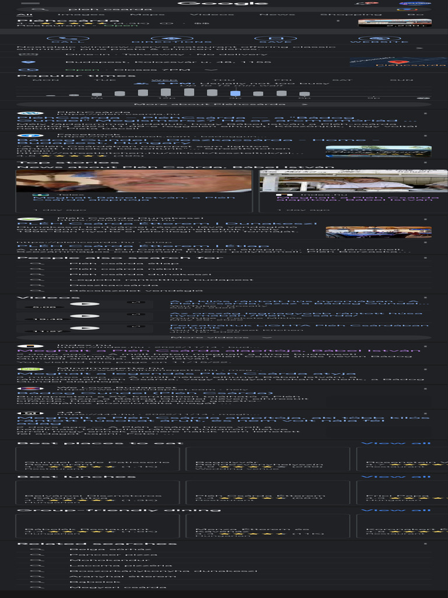
Task: Select TUE in Popular times
Action: click(x=104, y=80)
